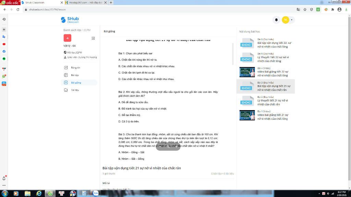
Task: Open history icon in Cốc Cốc sidebar
Action: [4, 19]
